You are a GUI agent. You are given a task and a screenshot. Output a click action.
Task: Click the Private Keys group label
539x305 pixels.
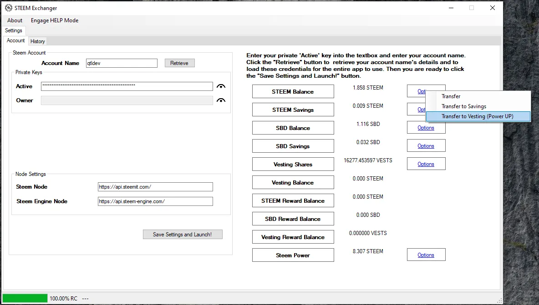pos(29,72)
